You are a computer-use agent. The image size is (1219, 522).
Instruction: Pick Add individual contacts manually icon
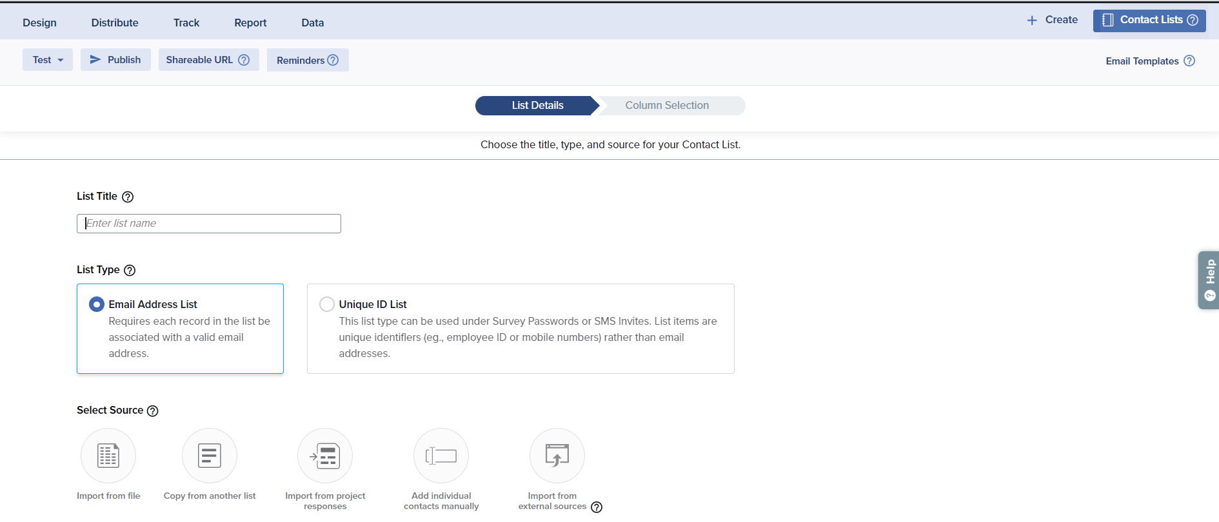click(441, 456)
